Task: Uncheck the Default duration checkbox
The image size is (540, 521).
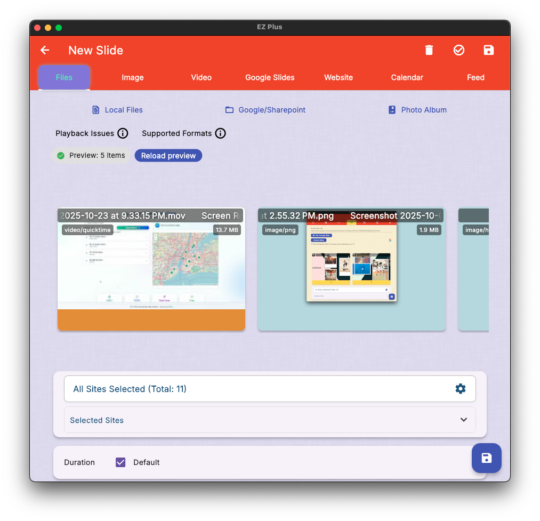Action: click(120, 462)
